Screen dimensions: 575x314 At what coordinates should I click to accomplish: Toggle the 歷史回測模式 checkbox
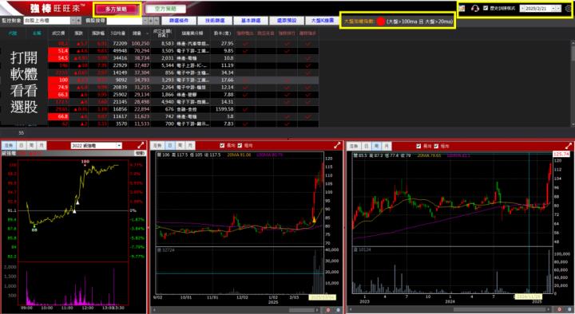(x=486, y=8)
